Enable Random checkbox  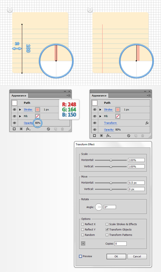83,235
